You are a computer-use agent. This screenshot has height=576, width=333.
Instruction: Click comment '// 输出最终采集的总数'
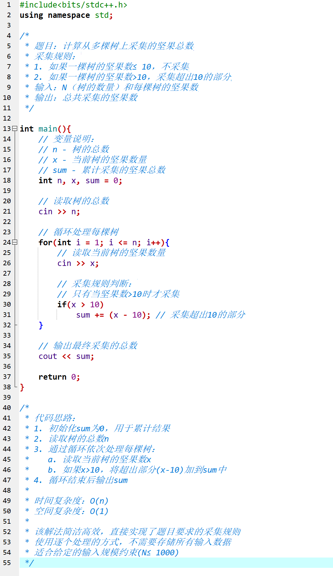point(88,346)
